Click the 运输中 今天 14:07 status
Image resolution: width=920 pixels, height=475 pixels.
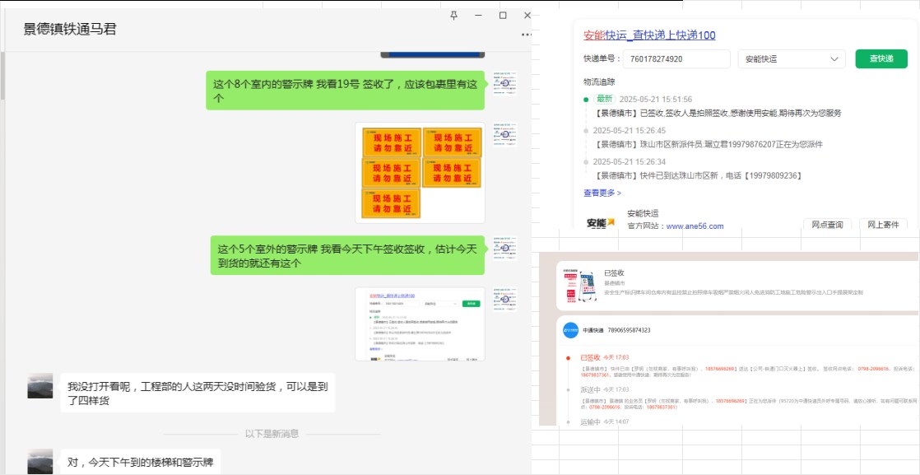604,421
